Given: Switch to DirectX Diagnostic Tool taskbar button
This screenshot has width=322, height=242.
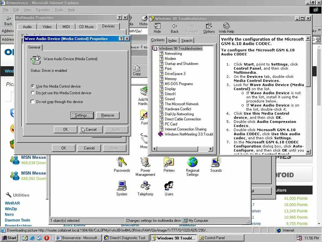Looking at the screenshot, I should [125, 238].
